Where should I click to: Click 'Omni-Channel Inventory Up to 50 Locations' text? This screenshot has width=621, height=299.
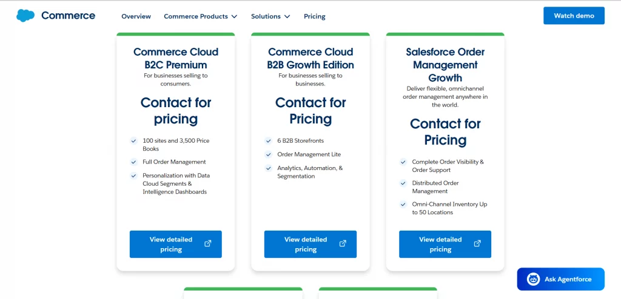click(x=449, y=208)
